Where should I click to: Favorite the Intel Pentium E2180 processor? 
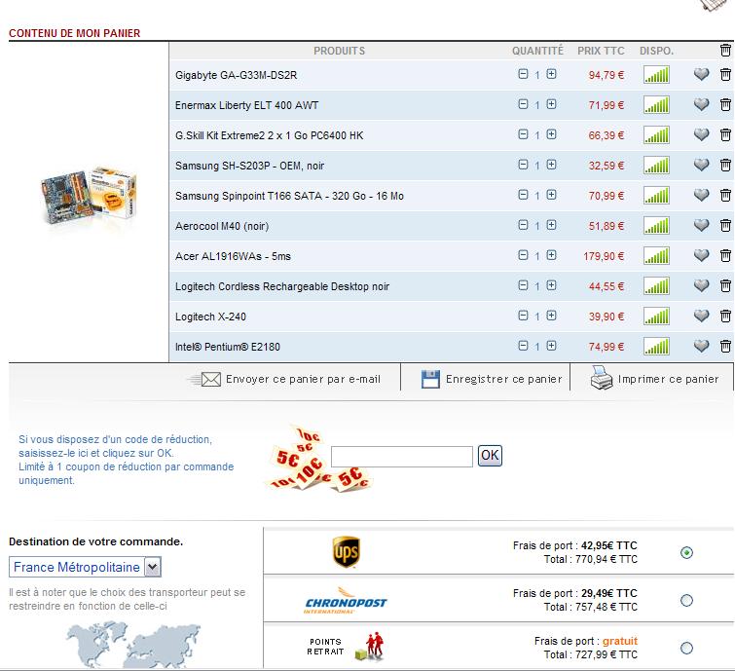(701, 346)
